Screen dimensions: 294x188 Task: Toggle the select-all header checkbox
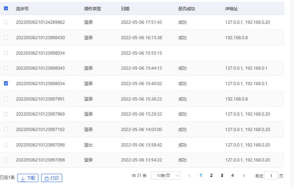6,8
